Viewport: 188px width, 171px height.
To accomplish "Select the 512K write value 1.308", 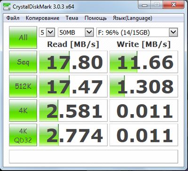I will (x=144, y=86).
